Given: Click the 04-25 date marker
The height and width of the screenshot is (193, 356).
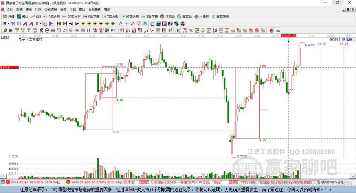Looking at the screenshot, I should click(322, 44).
